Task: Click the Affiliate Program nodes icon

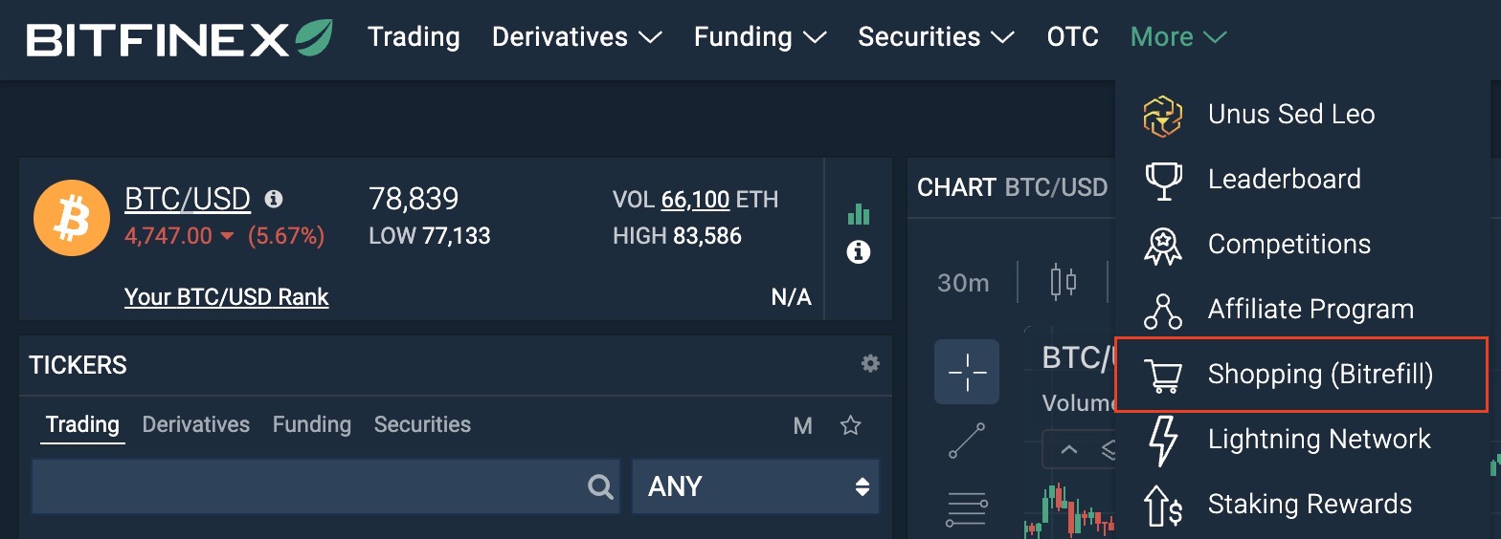Action: (1163, 310)
